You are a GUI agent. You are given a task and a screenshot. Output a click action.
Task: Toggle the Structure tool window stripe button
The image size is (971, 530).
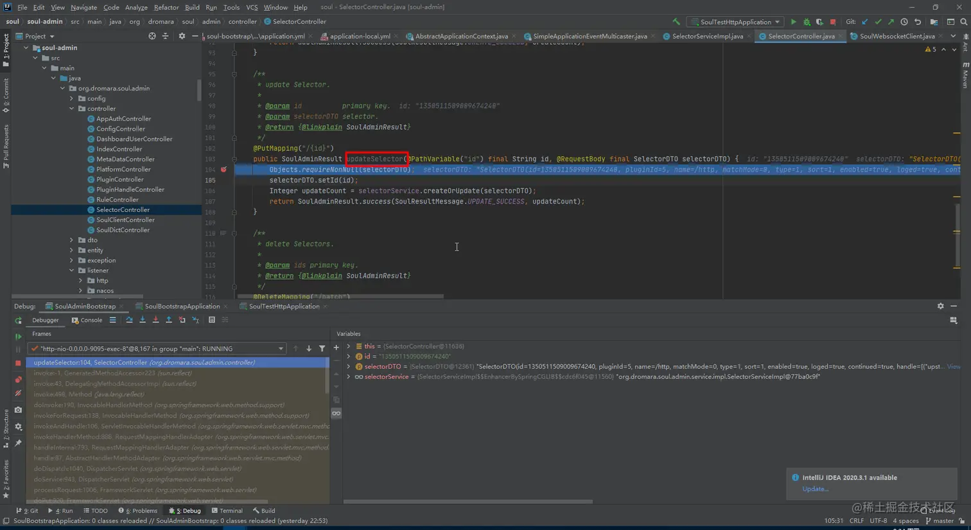click(6, 430)
